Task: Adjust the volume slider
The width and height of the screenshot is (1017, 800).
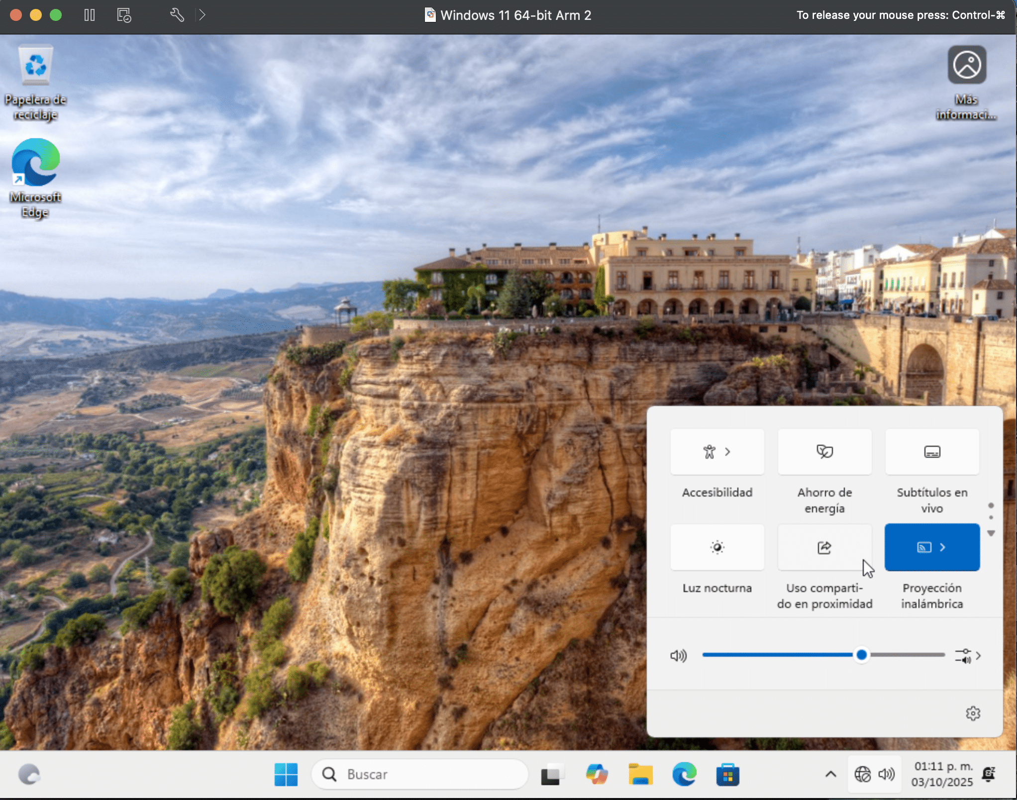Action: [x=861, y=655]
